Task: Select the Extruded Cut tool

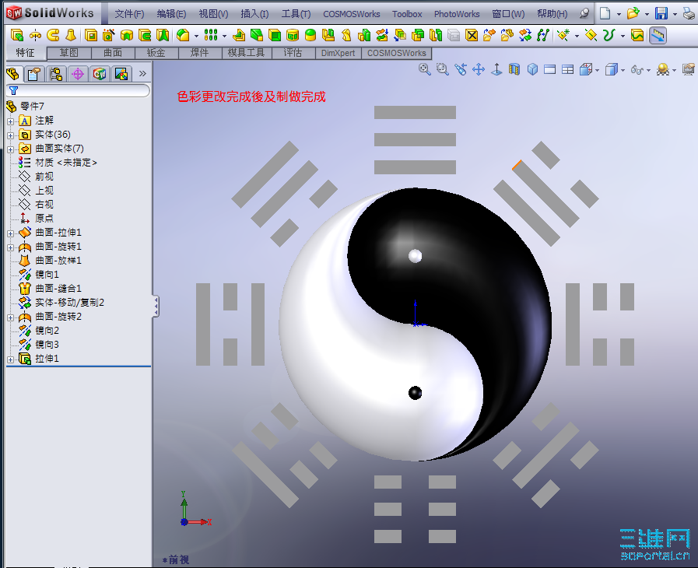Action: click(x=91, y=35)
